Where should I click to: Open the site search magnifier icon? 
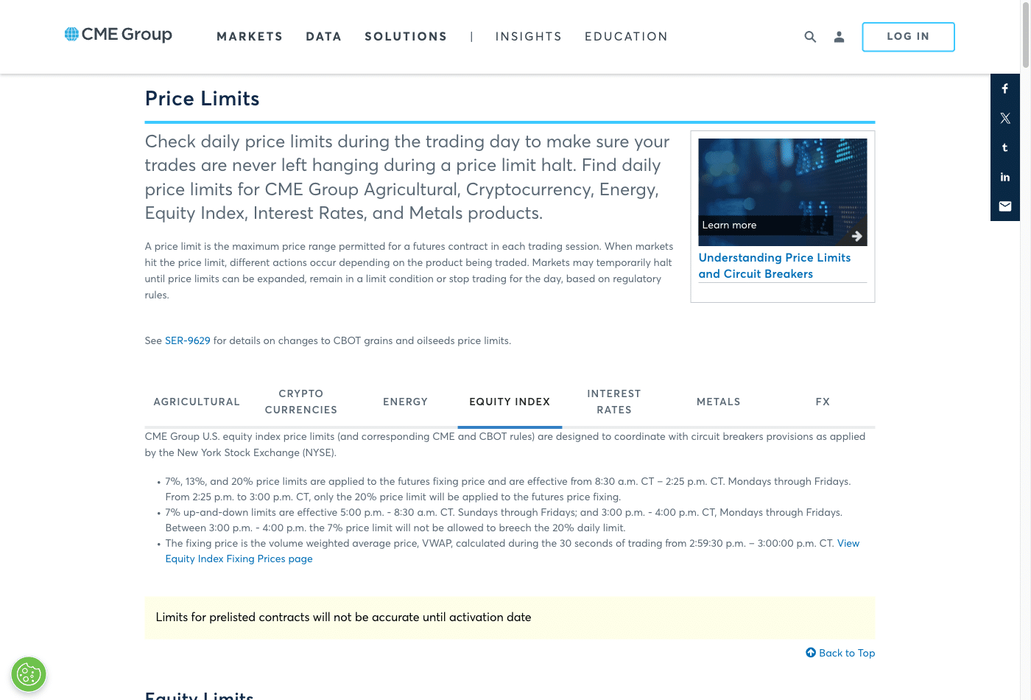[x=810, y=37]
